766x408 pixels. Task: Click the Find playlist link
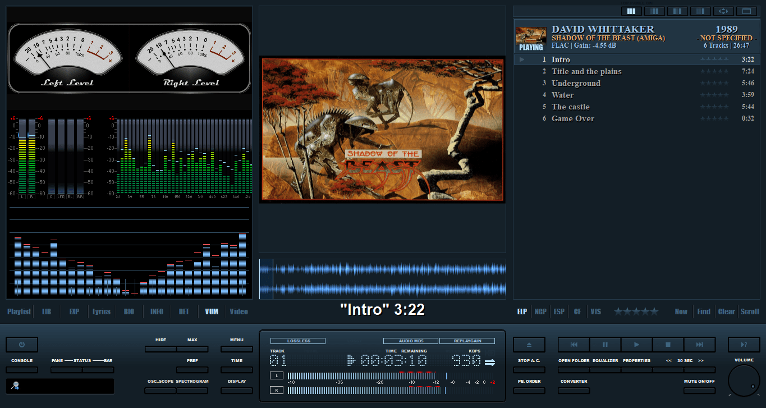coord(704,311)
